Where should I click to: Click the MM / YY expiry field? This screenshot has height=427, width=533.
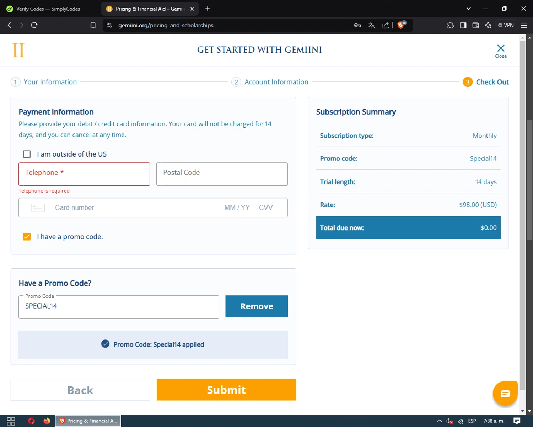(237, 208)
